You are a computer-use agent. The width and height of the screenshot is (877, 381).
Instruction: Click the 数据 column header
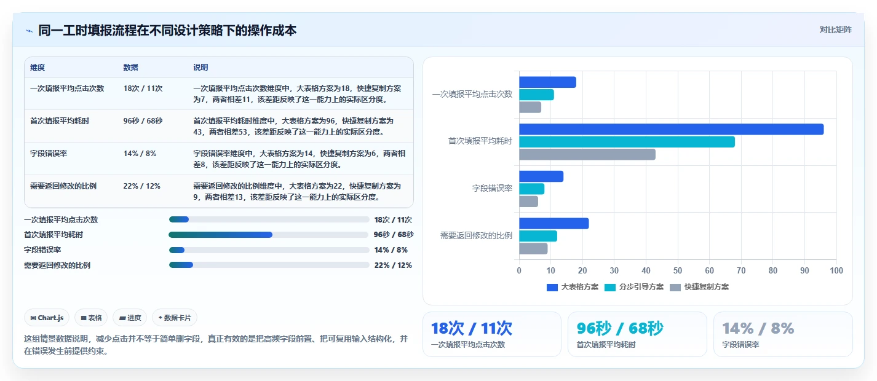point(130,68)
